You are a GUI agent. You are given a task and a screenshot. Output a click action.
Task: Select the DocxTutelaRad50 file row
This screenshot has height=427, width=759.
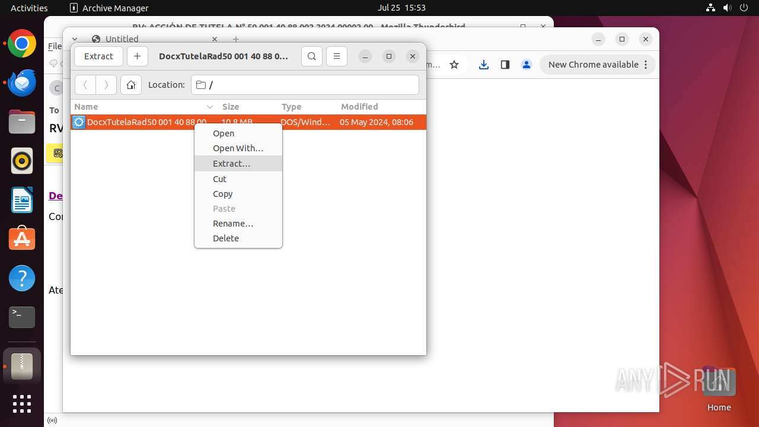pos(248,122)
